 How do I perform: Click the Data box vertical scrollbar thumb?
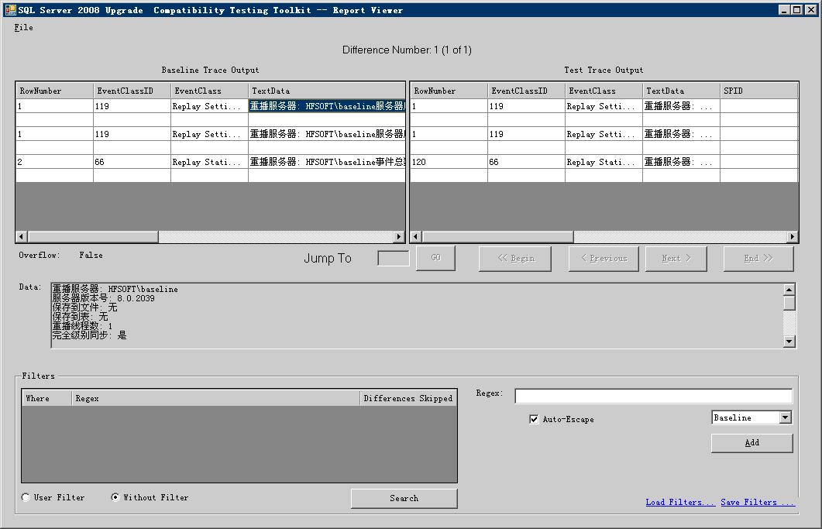tap(789, 303)
